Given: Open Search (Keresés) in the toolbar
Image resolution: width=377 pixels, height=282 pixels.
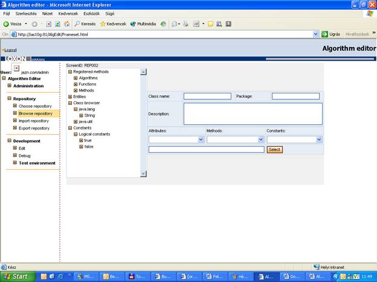Looking at the screenshot, I should pyautogui.click(x=85, y=24).
